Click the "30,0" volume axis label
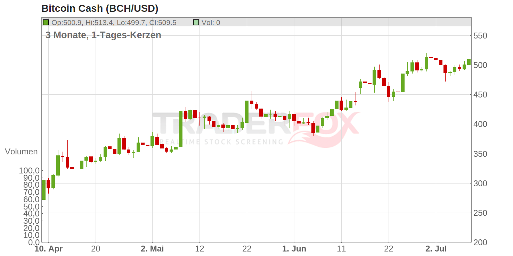Viewport: 513px width, 256px height. click(x=31, y=221)
